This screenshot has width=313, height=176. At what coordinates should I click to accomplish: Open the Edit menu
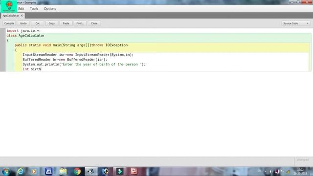(21, 9)
